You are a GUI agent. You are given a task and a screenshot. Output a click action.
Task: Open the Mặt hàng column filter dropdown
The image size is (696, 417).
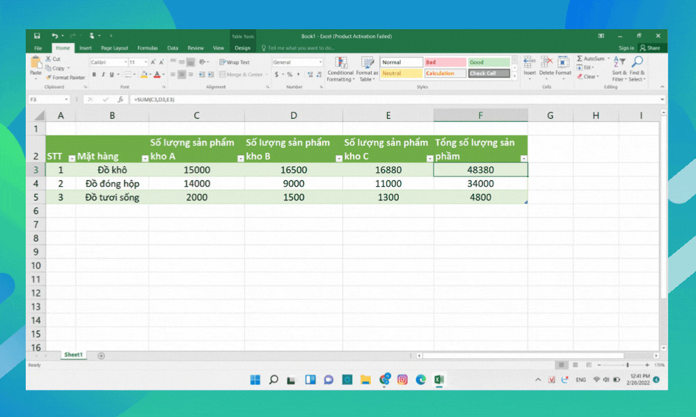[145, 158]
